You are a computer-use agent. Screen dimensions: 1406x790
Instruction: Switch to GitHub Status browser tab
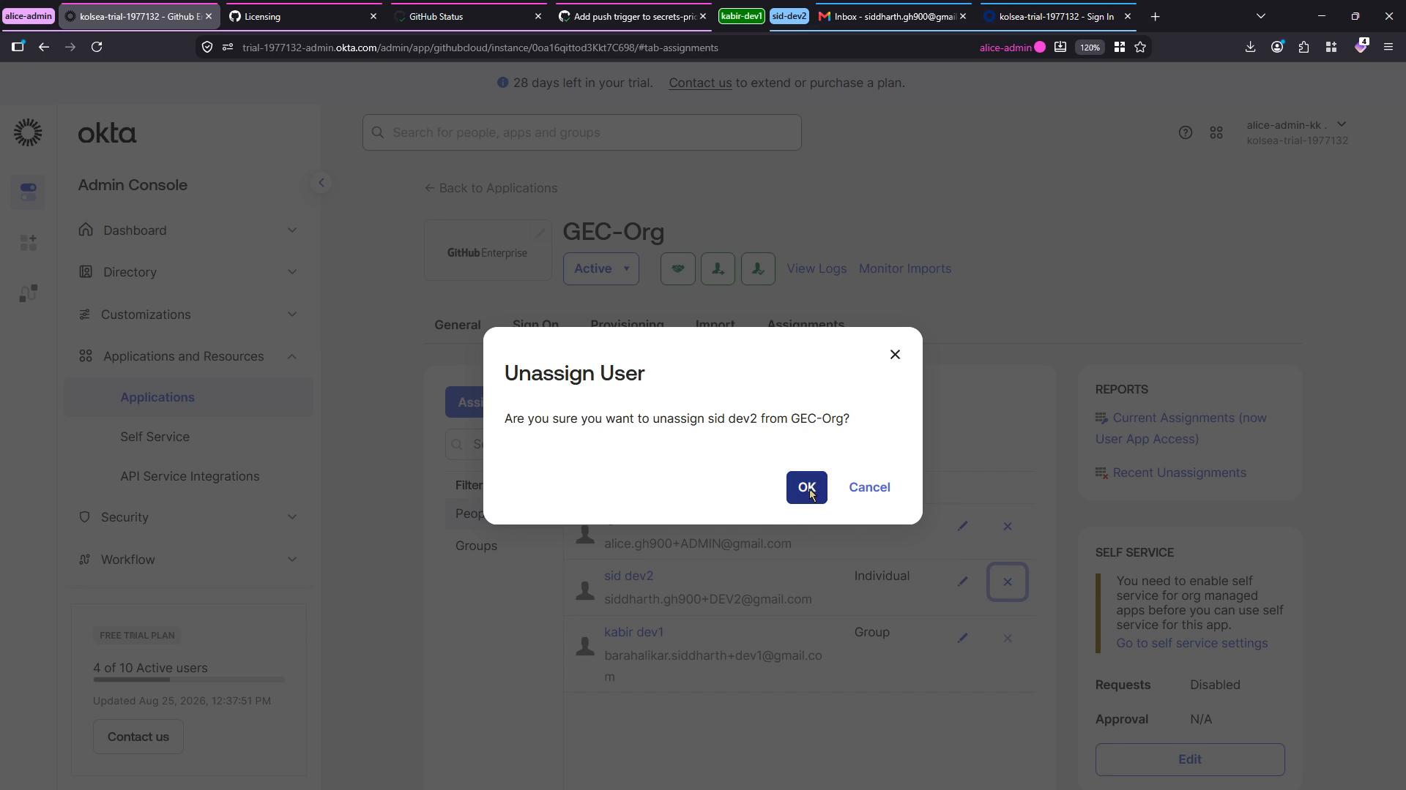[x=469, y=16]
